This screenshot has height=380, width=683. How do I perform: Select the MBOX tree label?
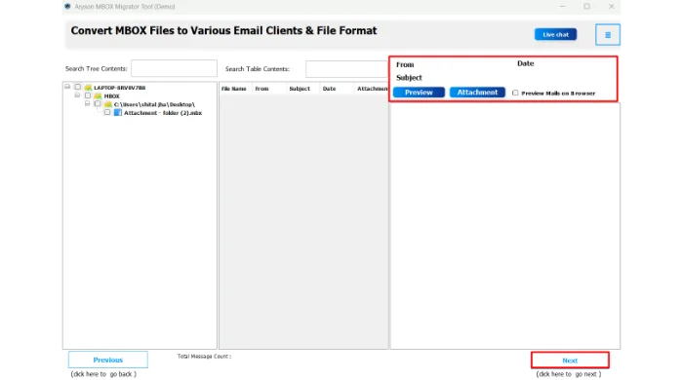[111, 96]
